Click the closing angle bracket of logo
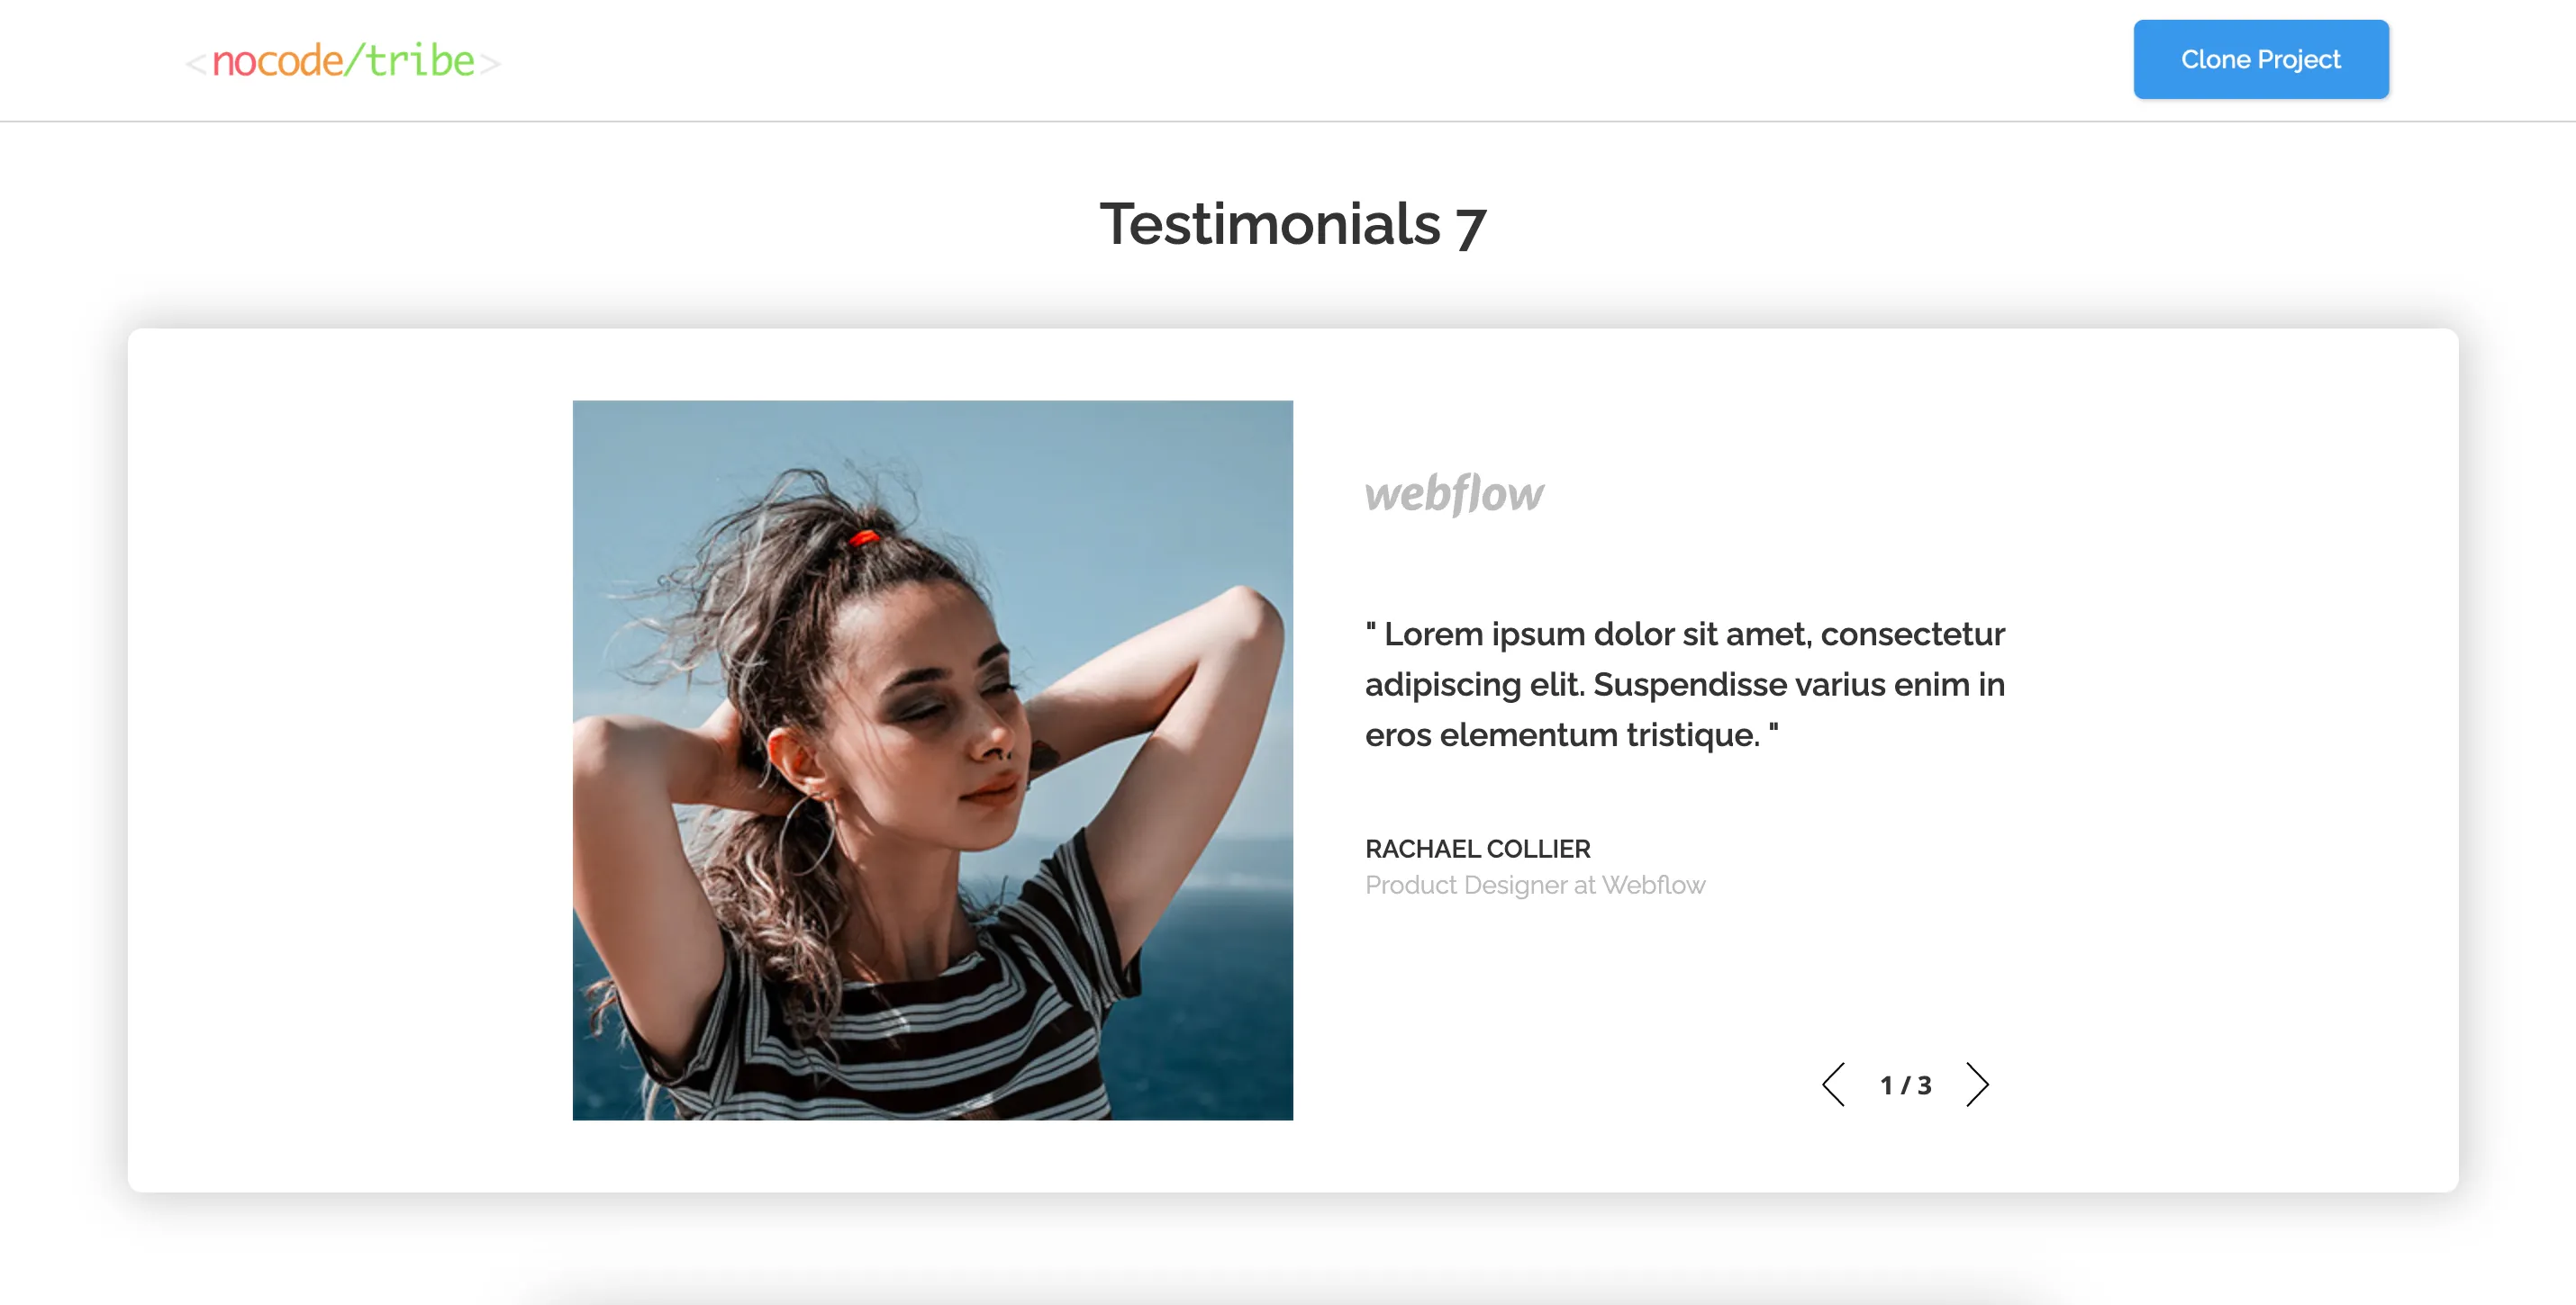Screen dimensions: 2576x1305 point(489,64)
